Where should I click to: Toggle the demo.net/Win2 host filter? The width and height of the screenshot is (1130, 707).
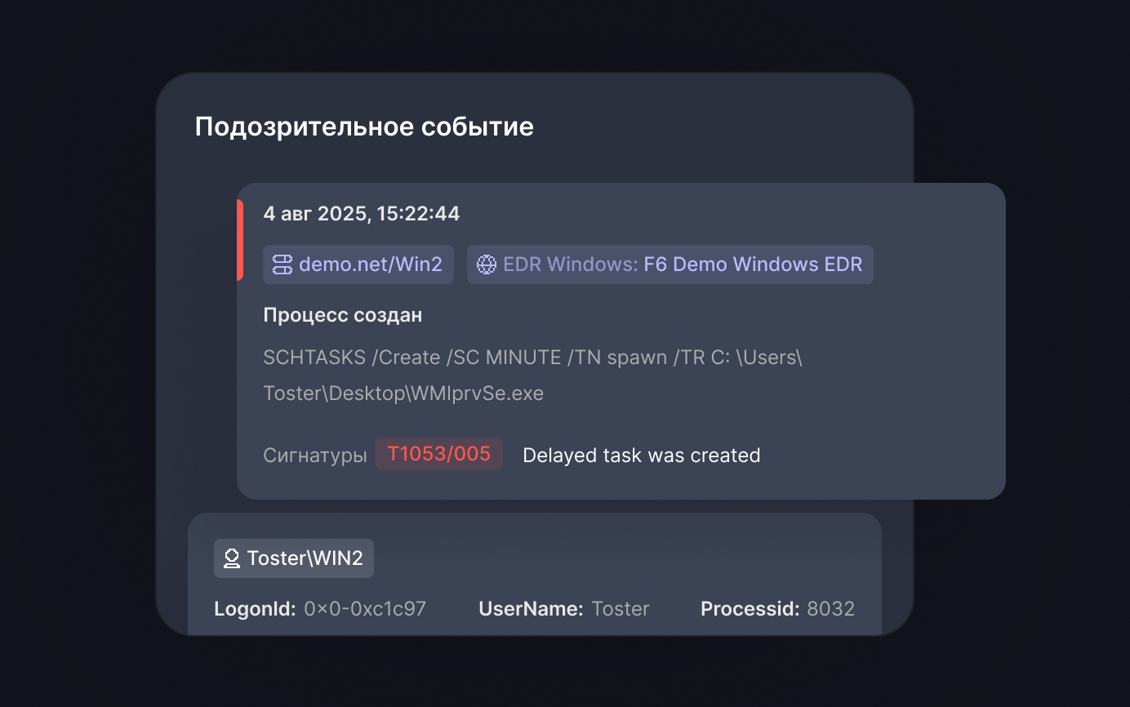[x=358, y=264]
